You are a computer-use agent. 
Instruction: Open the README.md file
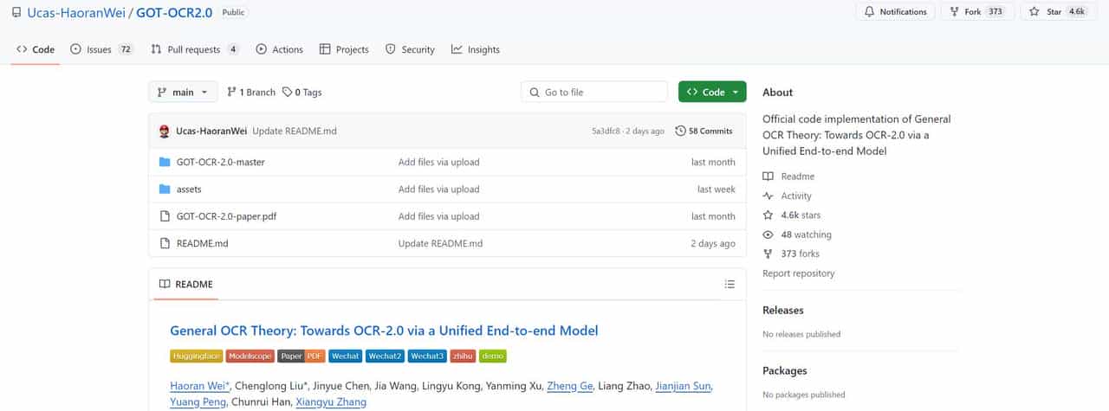202,243
